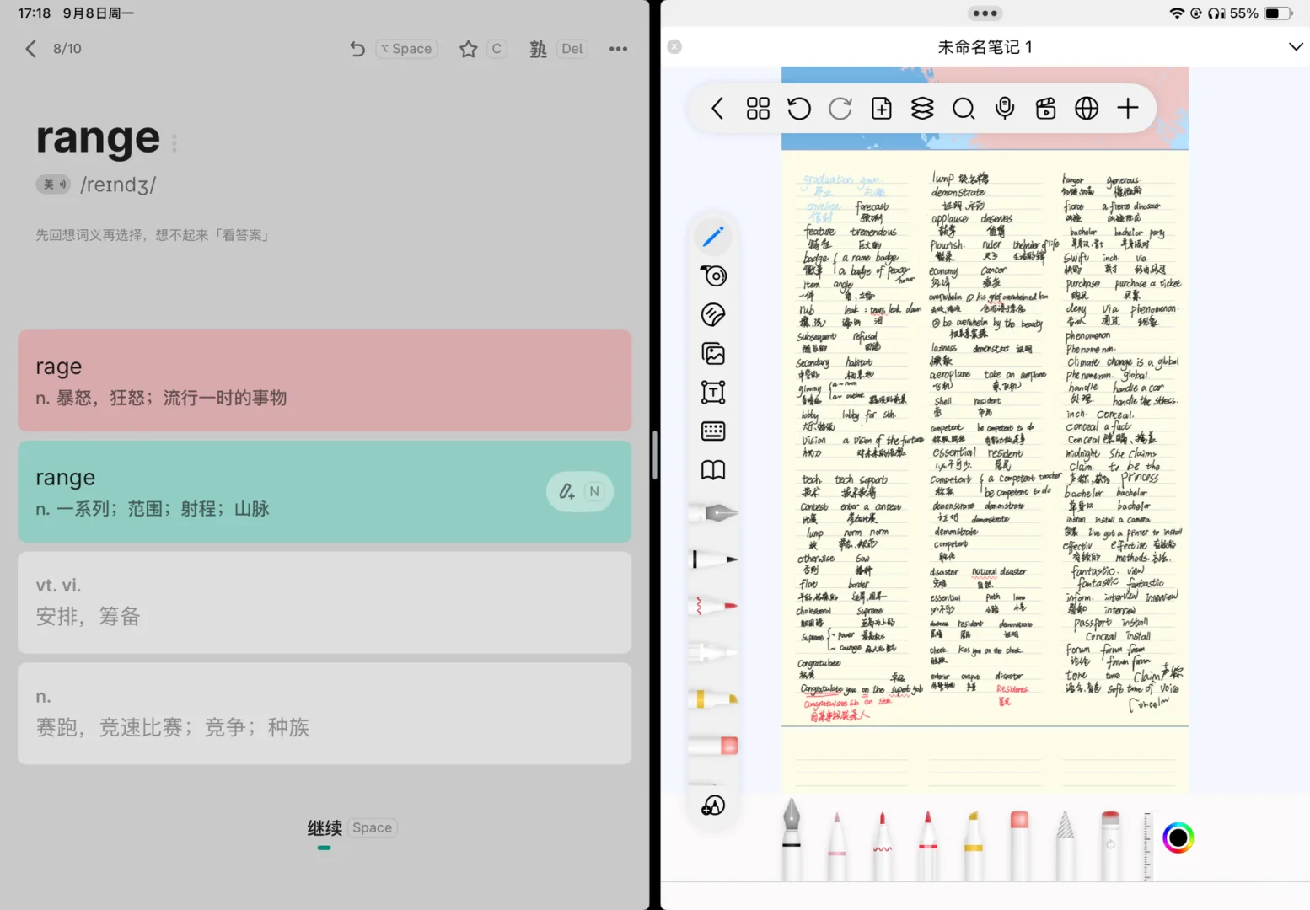Tap the 8/10 progress counter
1310x910 pixels.
[x=67, y=49]
